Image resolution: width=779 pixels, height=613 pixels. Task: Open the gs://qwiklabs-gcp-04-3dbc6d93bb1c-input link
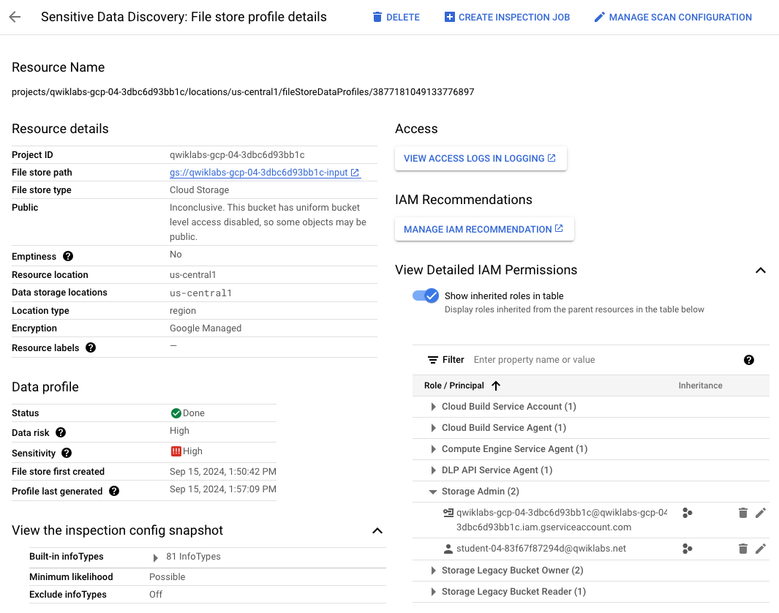[264, 173]
